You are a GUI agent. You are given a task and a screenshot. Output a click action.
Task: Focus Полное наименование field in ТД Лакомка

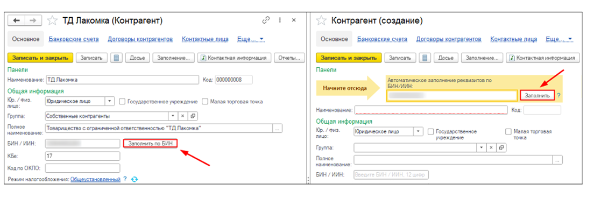pos(159,129)
